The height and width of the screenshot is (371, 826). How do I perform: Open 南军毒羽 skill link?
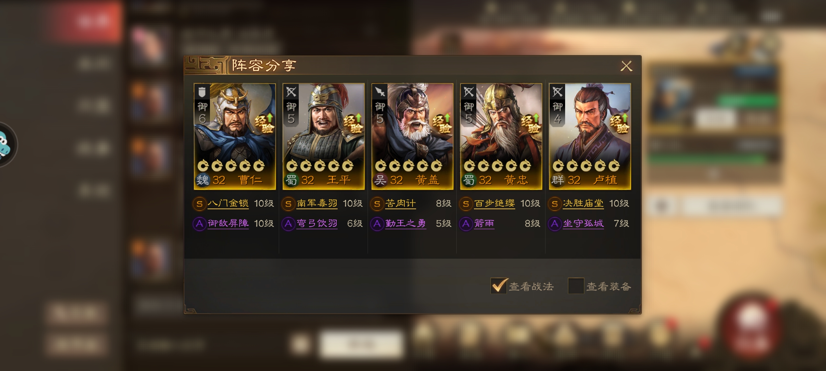click(317, 204)
